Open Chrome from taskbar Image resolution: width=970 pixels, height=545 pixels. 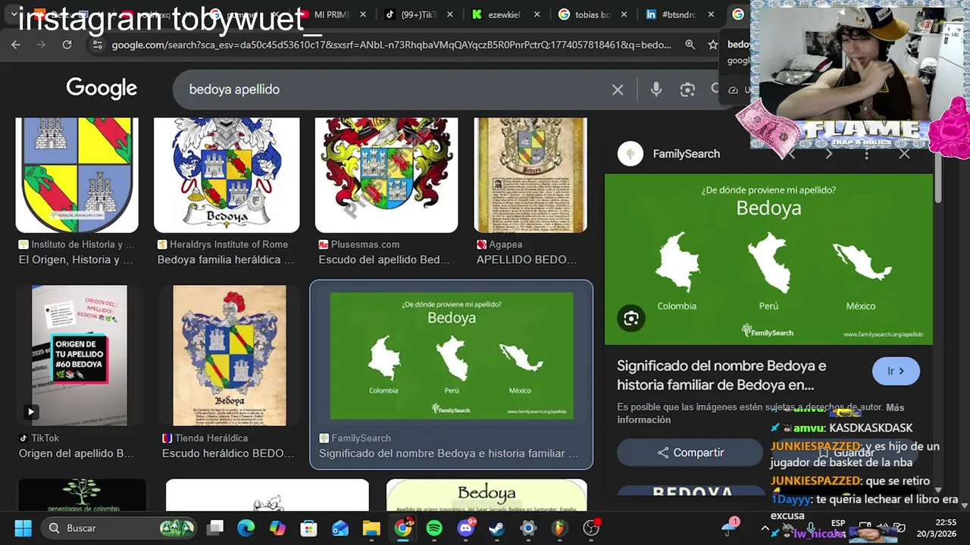[x=403, y=528]
